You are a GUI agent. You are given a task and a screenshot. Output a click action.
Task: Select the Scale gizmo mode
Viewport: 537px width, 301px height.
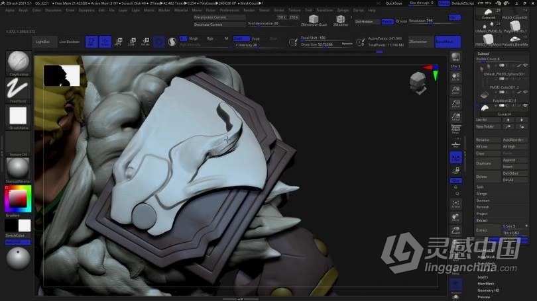click(132, 42)
